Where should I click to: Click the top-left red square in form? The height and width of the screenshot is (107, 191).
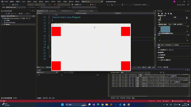coord(56,32)
